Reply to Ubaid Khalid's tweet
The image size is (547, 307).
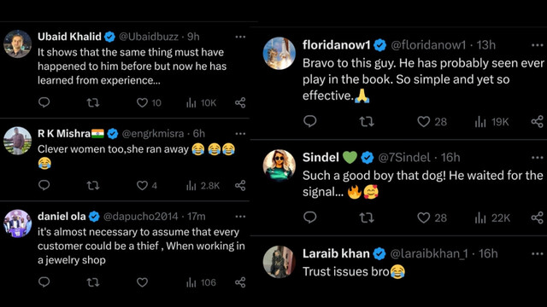(x=44, y=102)
